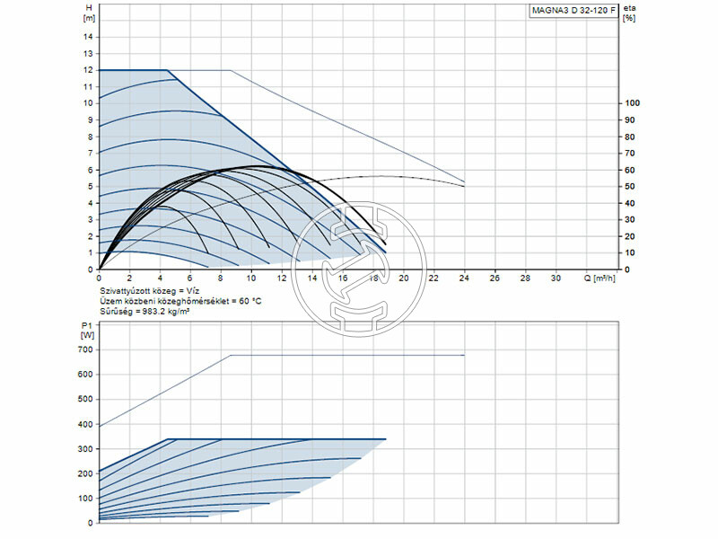Click the 26 tick on the Q axis
718x539 pixels.
point(495,278)
